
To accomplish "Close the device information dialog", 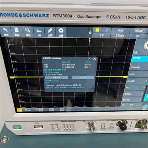I will 95,59.
